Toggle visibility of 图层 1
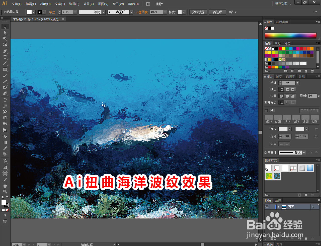The height and width of the screenshot is (246, 321). pyautogui.click(x=267, y=207)
